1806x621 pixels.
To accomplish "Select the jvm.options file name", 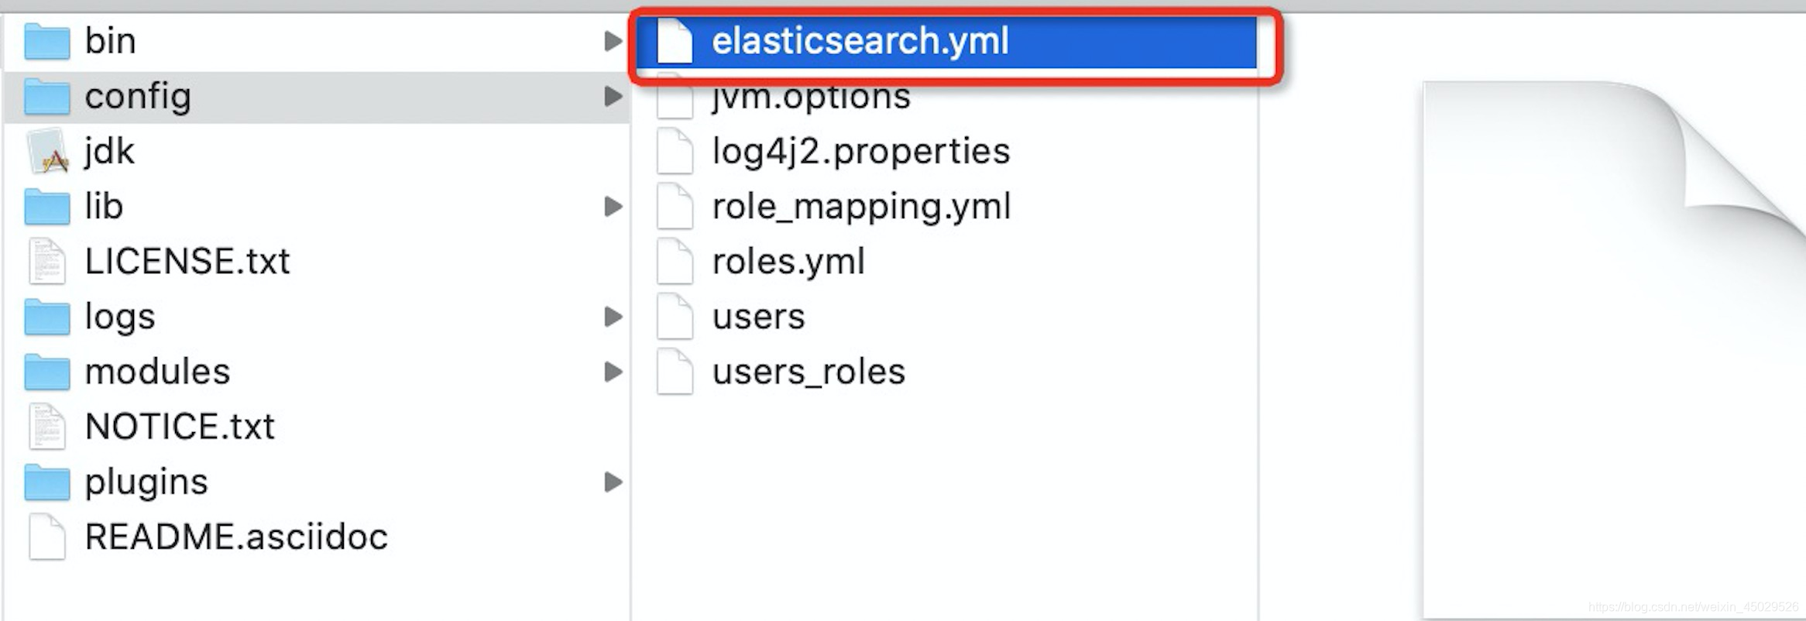I will 811,99.
